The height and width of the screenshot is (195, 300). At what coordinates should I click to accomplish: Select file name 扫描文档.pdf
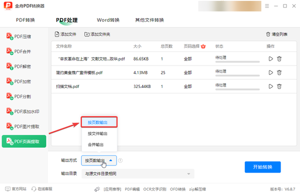[67, 86]
